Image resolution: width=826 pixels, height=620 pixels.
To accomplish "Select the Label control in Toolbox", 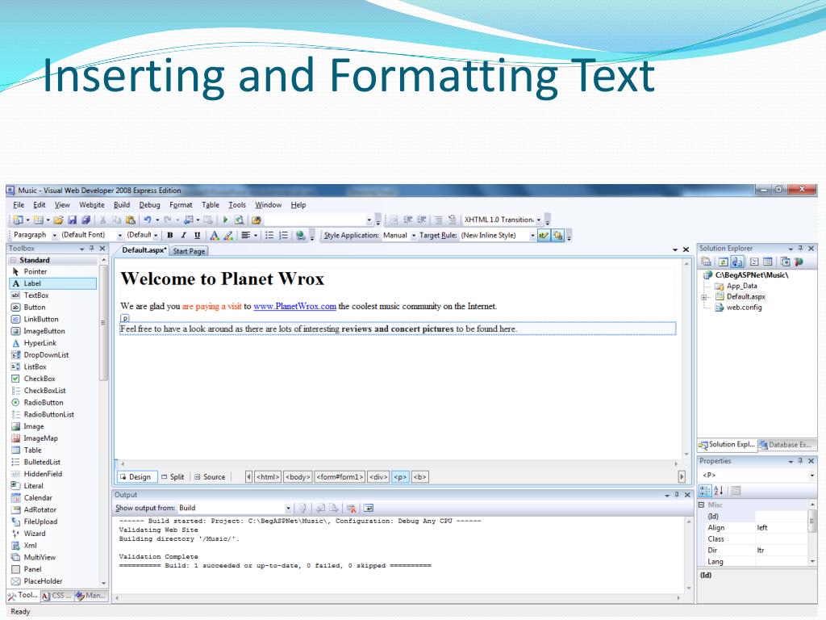I will 53,283.
